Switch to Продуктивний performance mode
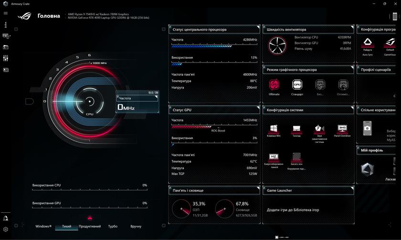 [90, 226]
